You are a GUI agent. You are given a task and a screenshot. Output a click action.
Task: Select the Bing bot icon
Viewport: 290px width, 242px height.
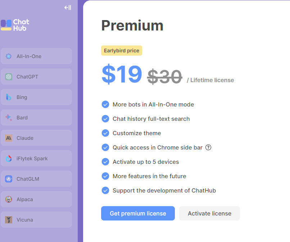click(9, 97)
